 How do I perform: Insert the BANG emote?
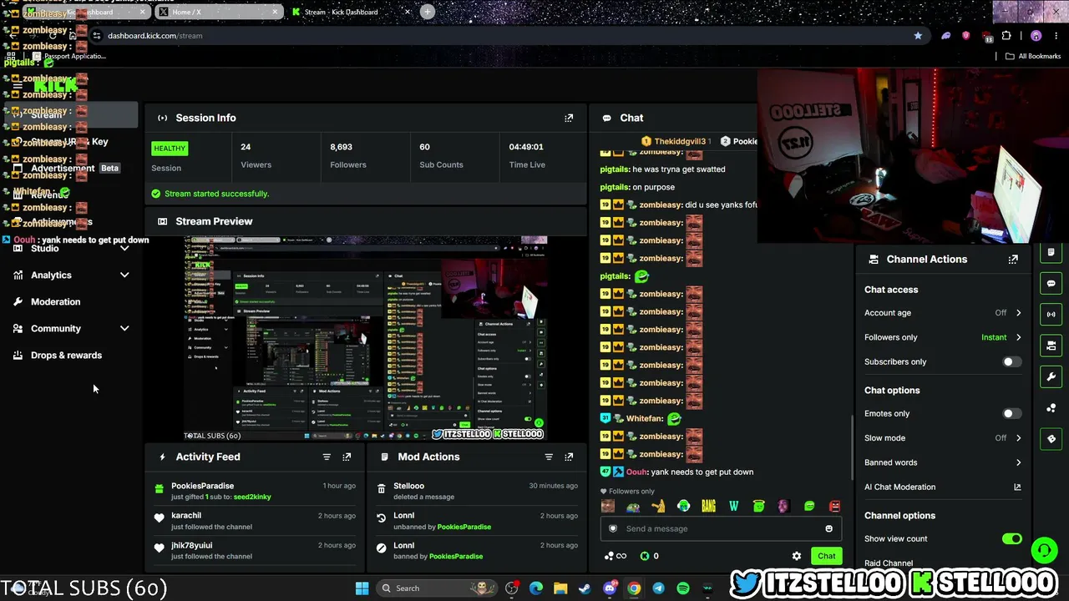click(x=708, y=506)
